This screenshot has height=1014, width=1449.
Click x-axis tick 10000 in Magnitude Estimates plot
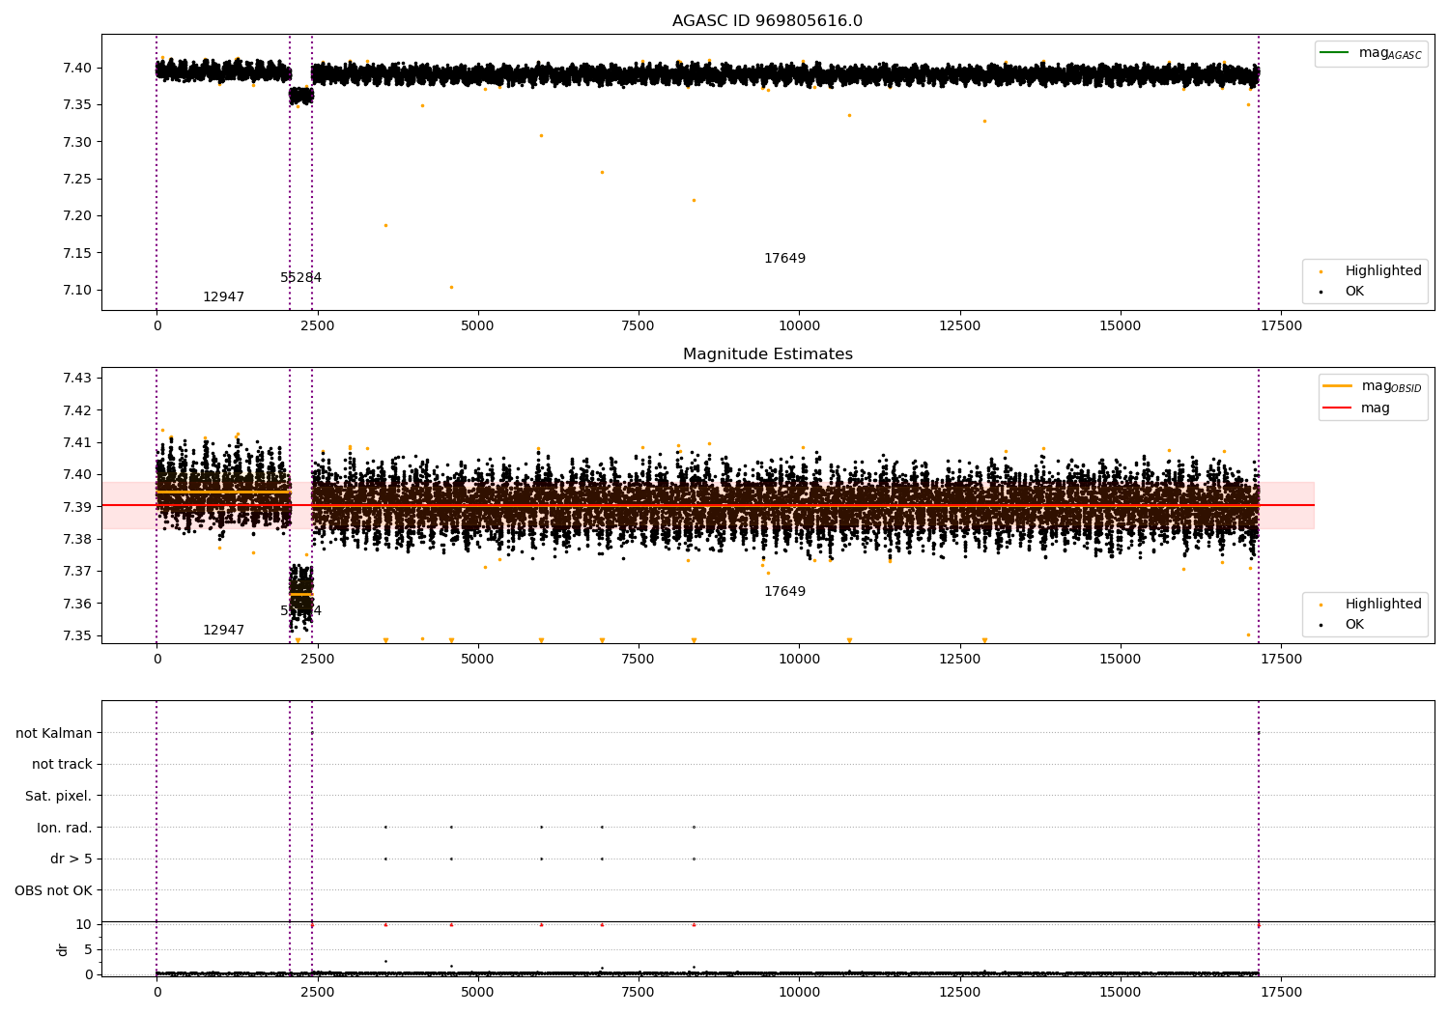[799, 659]
